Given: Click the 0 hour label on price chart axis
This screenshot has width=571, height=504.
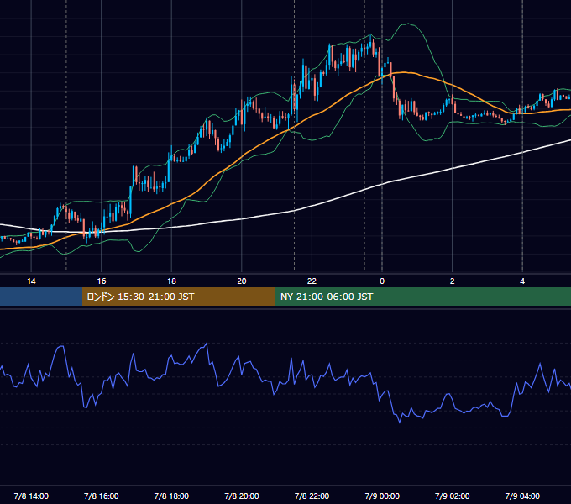Looking at the screenshot, I should (x=382, y=281).
